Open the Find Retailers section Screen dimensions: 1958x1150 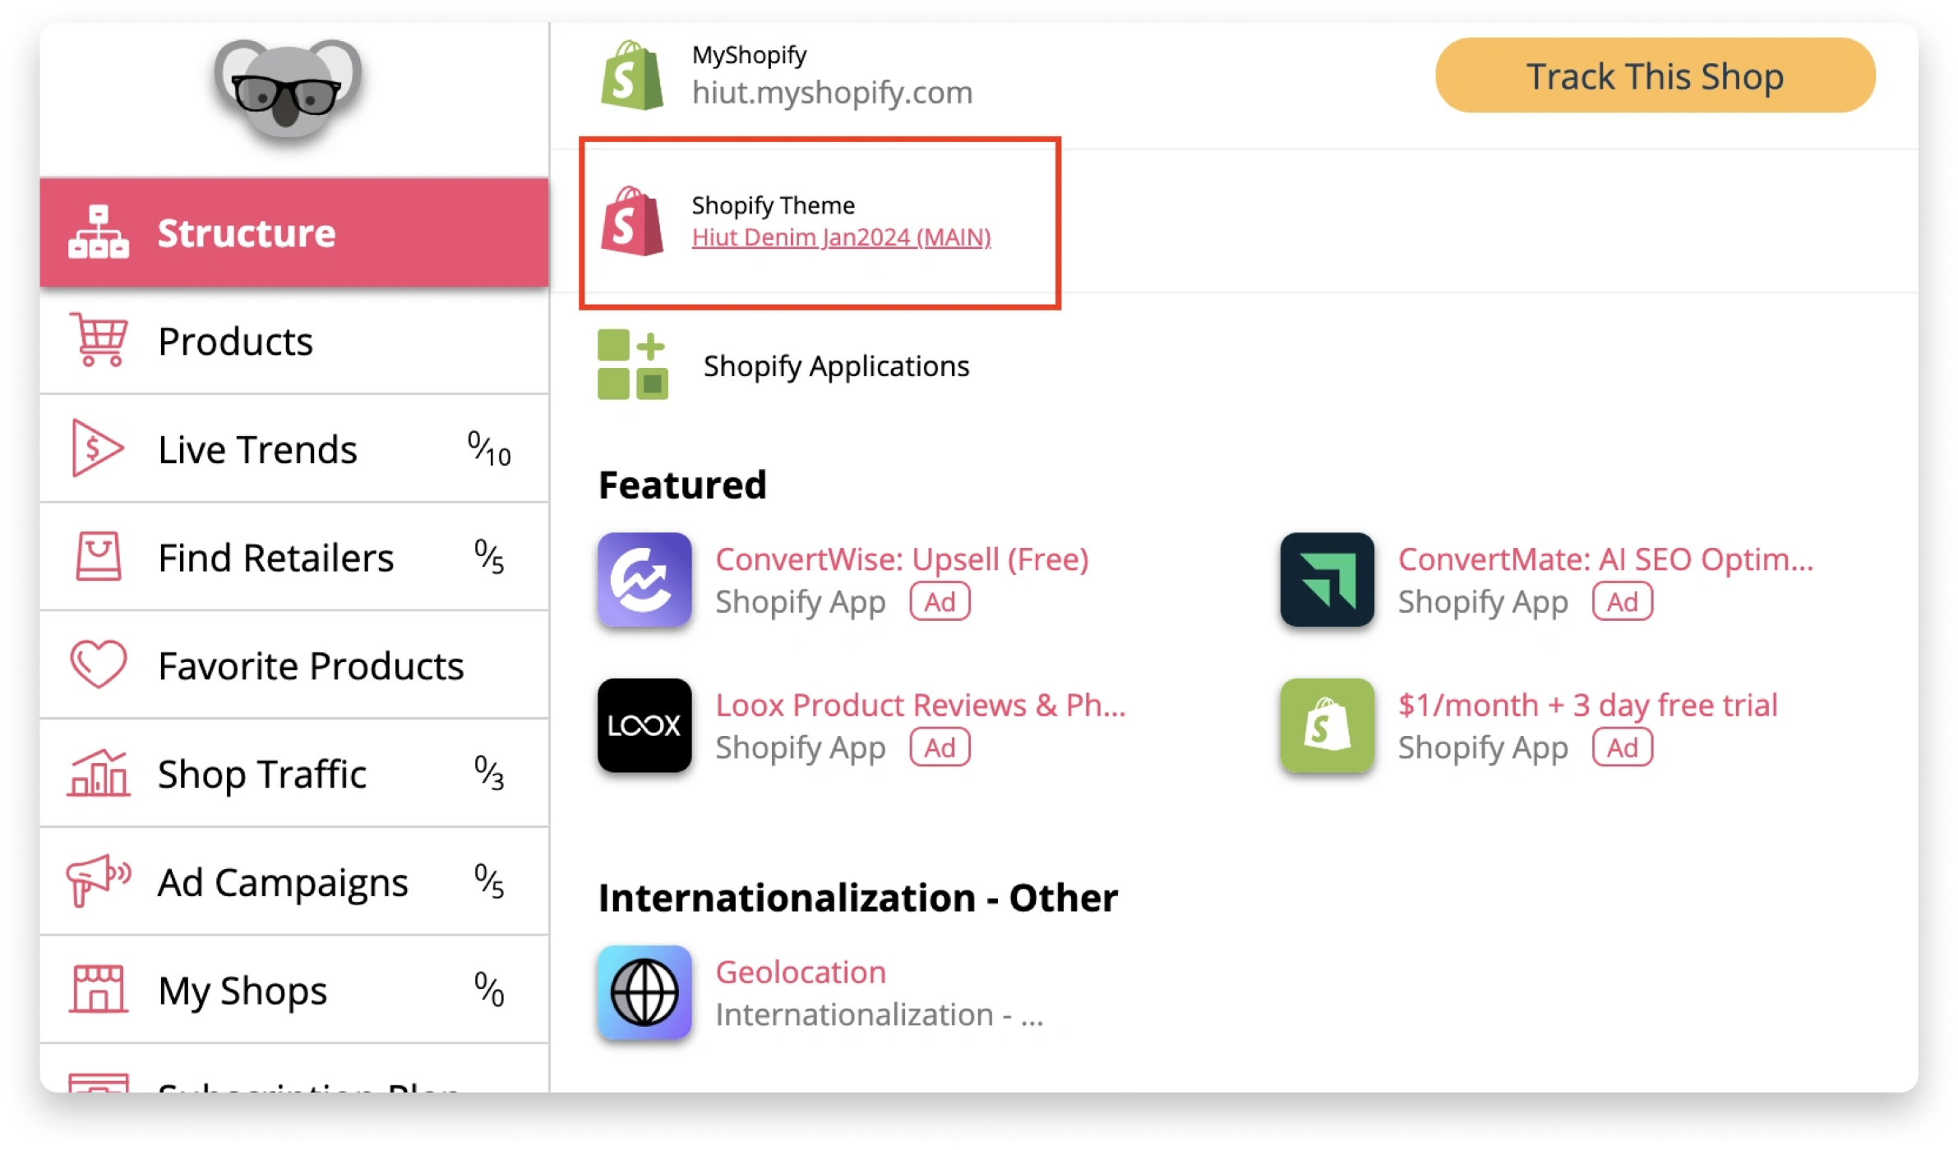pos(275,557)
